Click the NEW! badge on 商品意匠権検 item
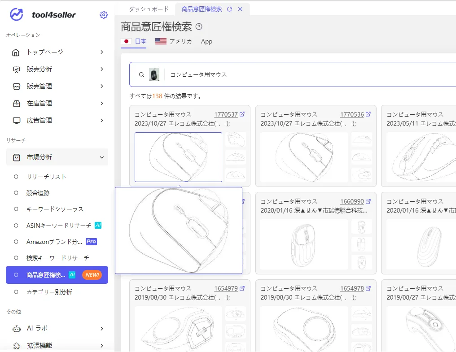The image size is (456, 352). tap(92, 275)
